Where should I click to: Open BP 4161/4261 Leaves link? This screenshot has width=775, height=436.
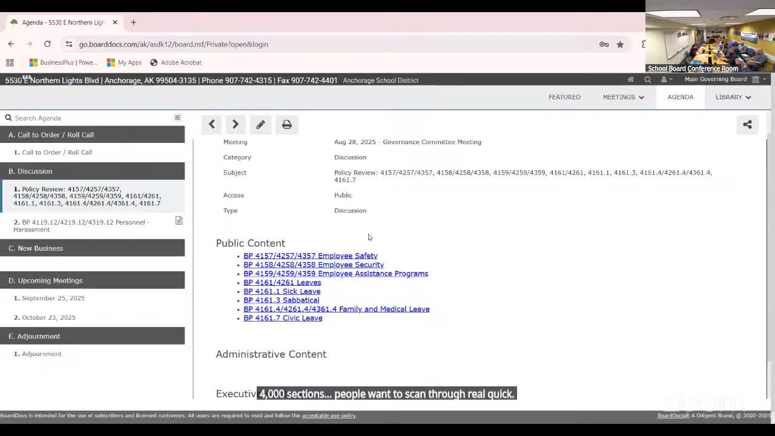282,283
